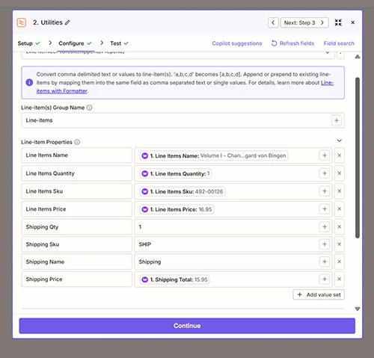Remove the Shipping Price row
374x358 pixels.
[339, 280]
